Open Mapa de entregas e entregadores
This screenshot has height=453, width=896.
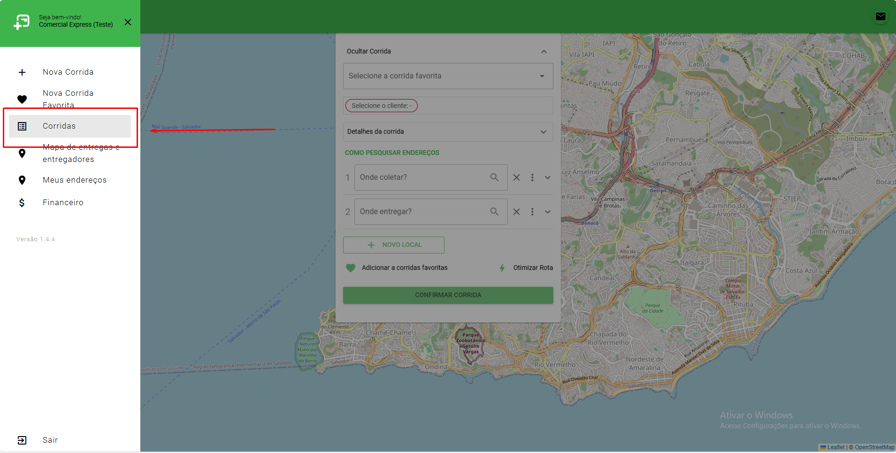(70, 153)
